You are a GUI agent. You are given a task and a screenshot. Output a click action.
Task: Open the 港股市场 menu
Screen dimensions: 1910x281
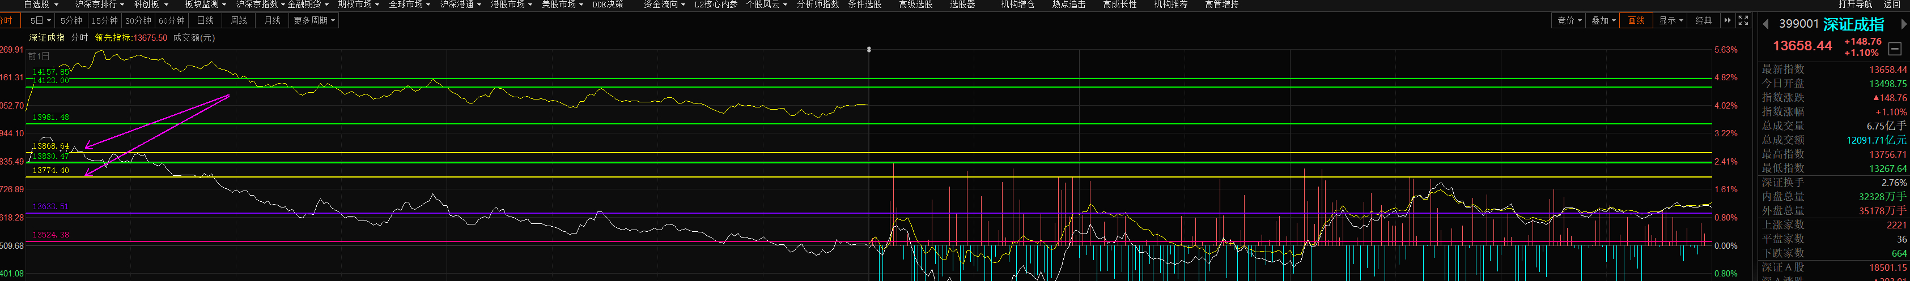[512, 5]
